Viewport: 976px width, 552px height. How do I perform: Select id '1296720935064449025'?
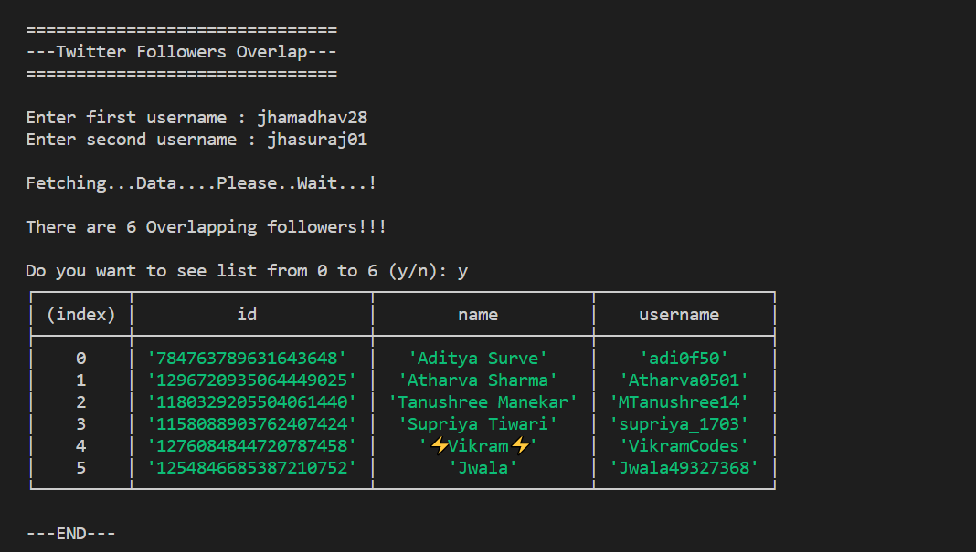coord(251,380)
